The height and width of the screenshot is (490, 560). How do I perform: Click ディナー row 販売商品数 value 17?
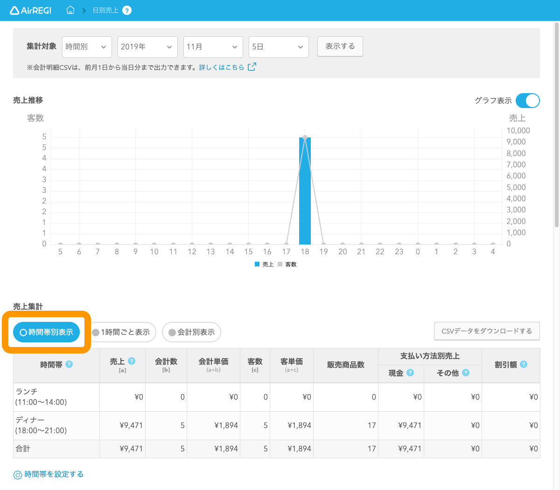(x=371, y=425)
